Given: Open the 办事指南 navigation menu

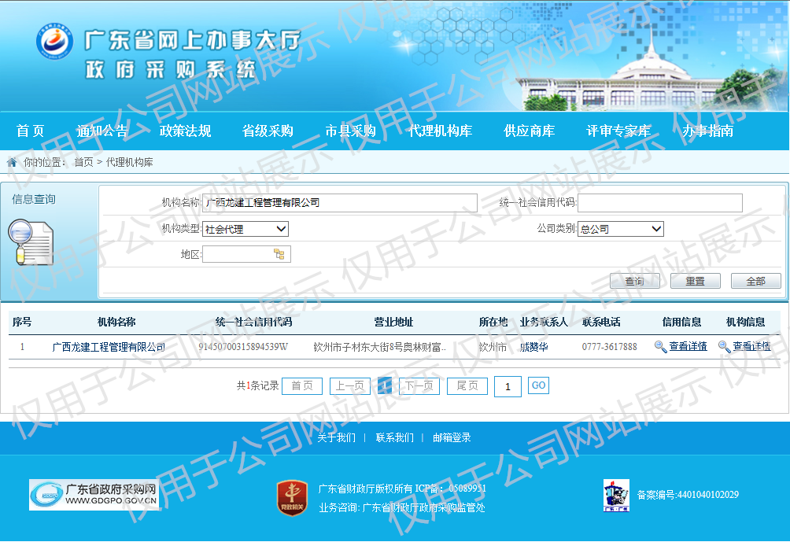Looking at the screenshot, I should click(708, 131).
